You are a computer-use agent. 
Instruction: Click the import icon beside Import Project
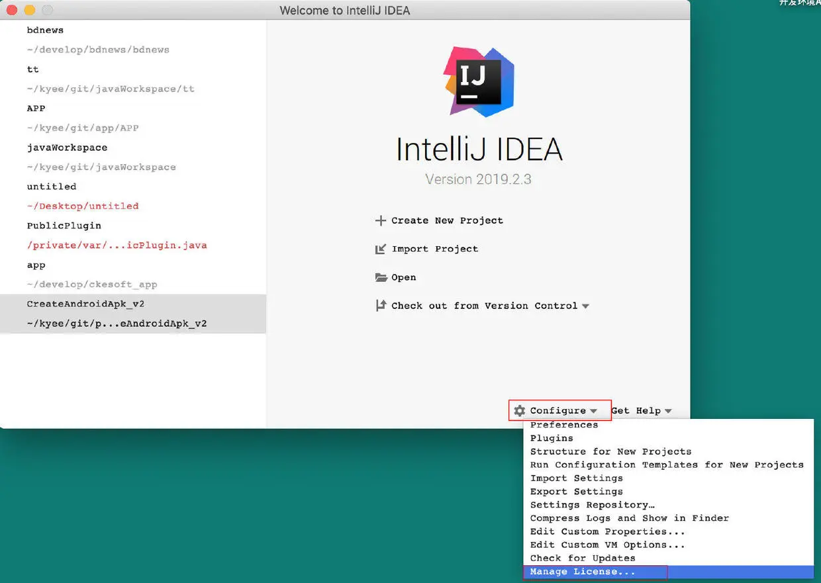381,249
